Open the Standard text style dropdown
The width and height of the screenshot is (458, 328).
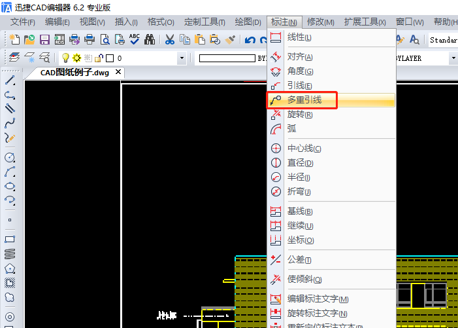[x=443, y=40]
